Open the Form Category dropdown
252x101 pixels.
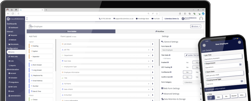click(x=192, y=82)
